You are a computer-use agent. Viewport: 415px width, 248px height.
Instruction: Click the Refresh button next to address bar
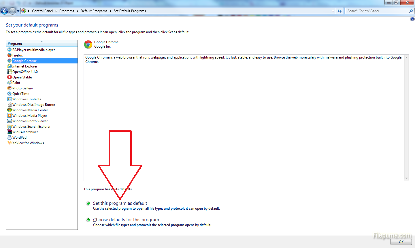tap(339, 11)
